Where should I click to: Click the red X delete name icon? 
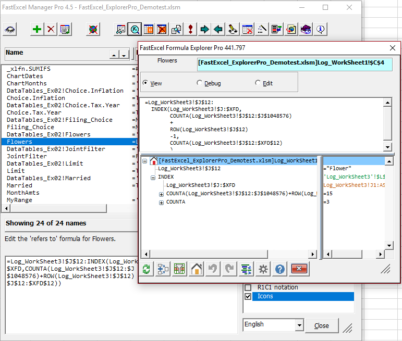coord(51,29)
